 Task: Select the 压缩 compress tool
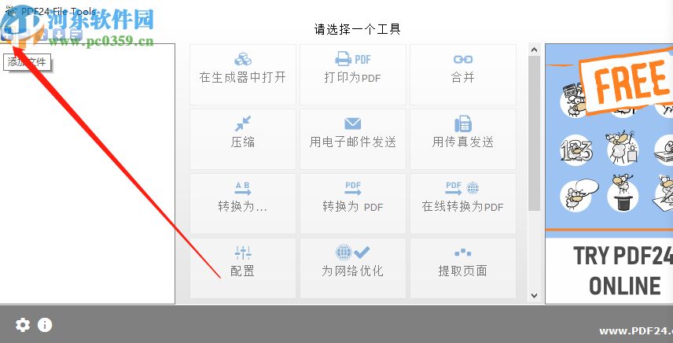(243, 139)
